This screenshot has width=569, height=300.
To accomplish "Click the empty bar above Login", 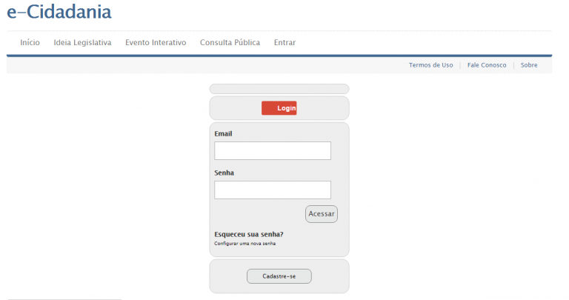I will [279, 89].
